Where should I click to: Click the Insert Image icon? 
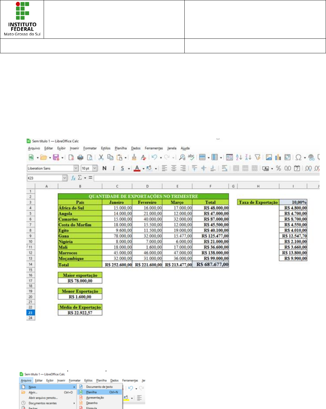(x=269, y=157)
